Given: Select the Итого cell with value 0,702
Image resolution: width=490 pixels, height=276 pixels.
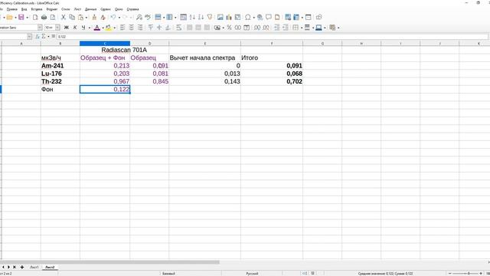Looking at the screenshot, I should (x=272, y=81).
